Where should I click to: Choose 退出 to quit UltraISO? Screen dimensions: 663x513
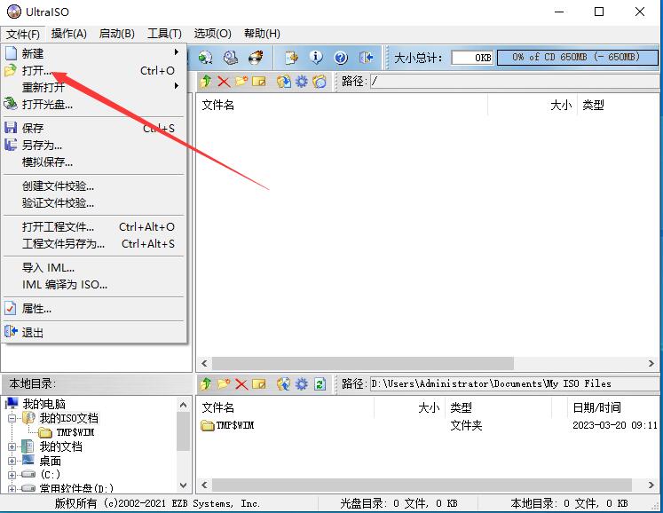[x=94, y=333]
